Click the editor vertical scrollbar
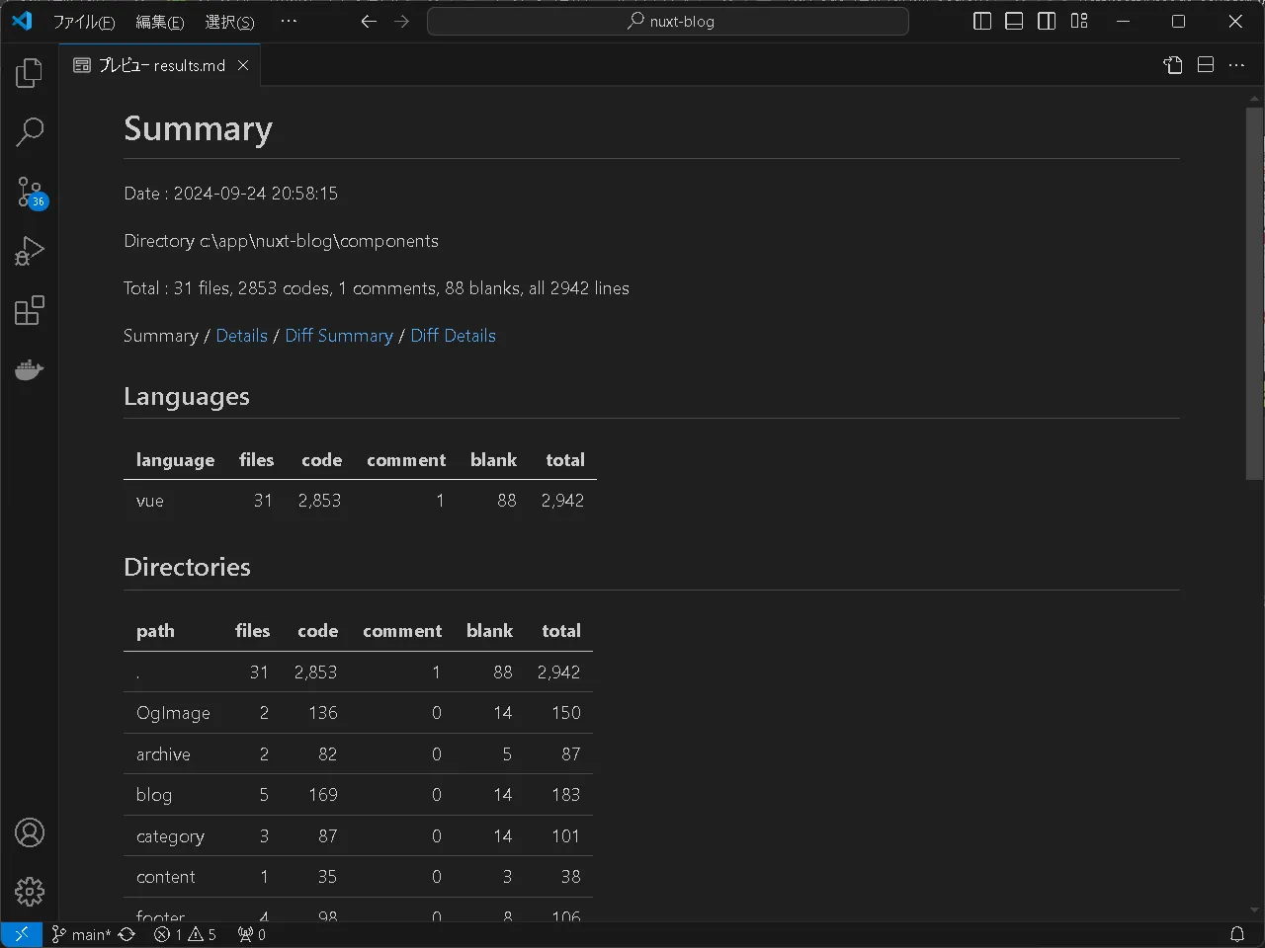This screenshot has height=948, width=1265. 1254,296
